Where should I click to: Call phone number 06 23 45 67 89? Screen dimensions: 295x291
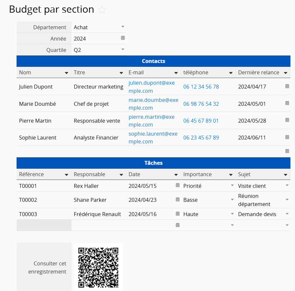coord(201,138)
